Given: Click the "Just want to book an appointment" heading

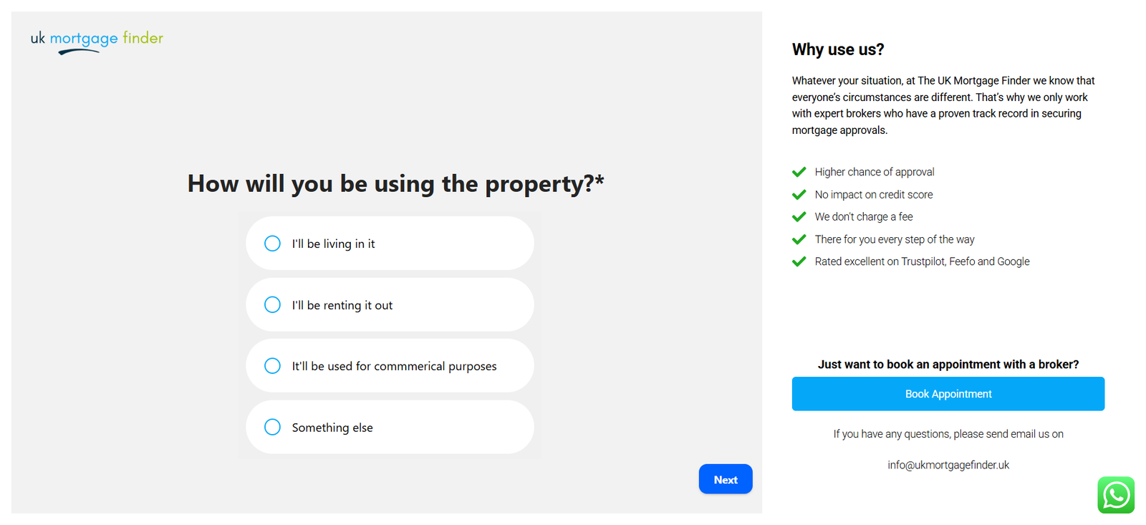Looking at the screenshot, I should coord(948,365).
